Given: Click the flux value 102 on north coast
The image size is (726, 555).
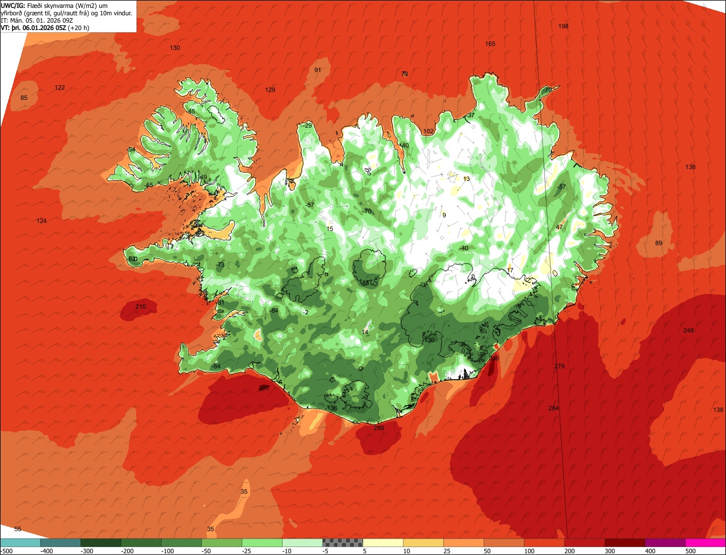Looking at the screenshot, I should [x=428, y=131].
